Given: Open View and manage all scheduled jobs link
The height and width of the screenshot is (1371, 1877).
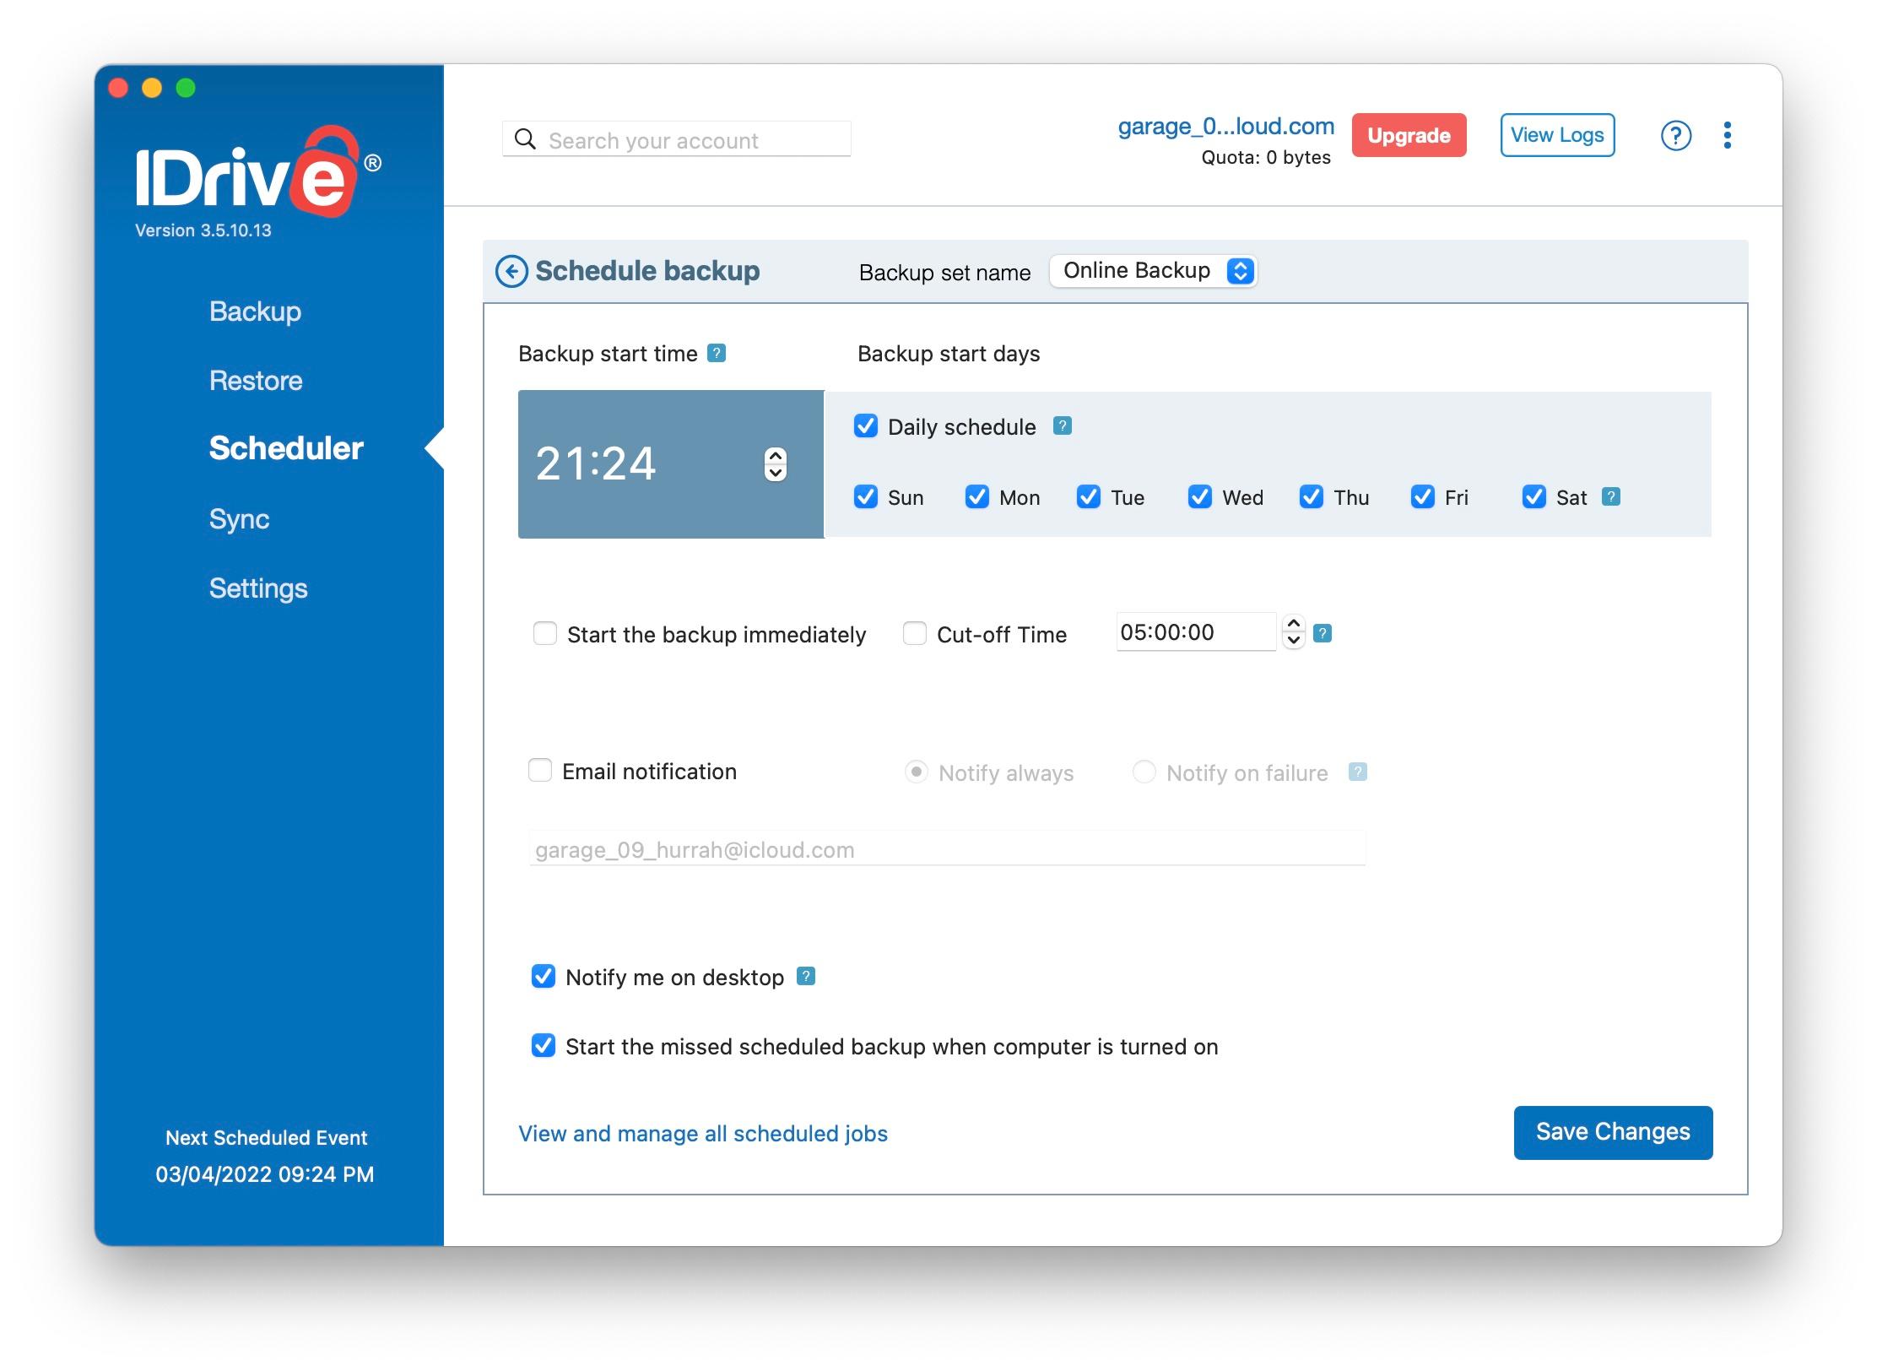Looking at the screenshot, I should (x=703, y=1134).
